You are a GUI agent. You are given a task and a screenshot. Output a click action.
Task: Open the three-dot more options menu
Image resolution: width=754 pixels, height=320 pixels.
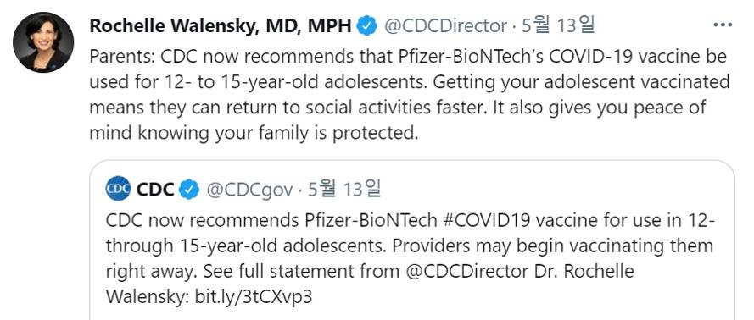click(723, 25)
